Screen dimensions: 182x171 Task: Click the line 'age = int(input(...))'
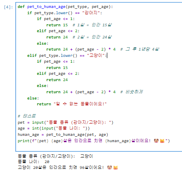[x=54, y=128]
